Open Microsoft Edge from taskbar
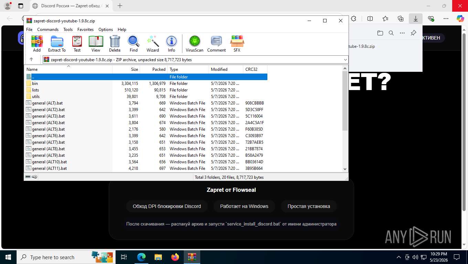Screen dimensions: 468x264 tap(141, 257)
